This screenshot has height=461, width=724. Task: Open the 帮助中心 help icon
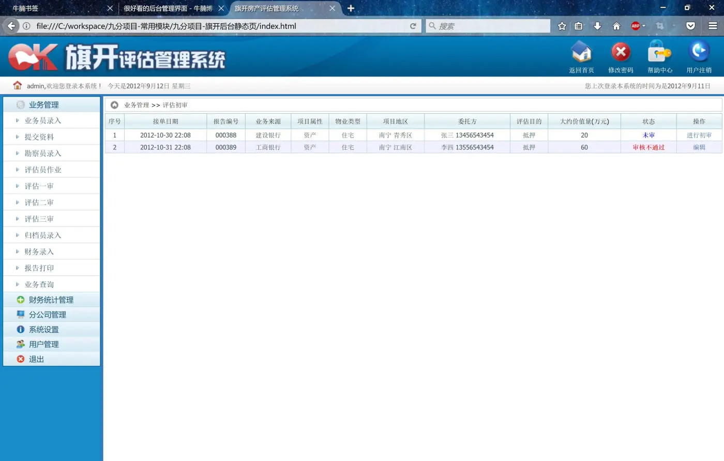tap(659, 52)
